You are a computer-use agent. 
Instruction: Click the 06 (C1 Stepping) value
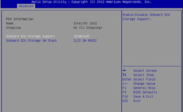88,28
